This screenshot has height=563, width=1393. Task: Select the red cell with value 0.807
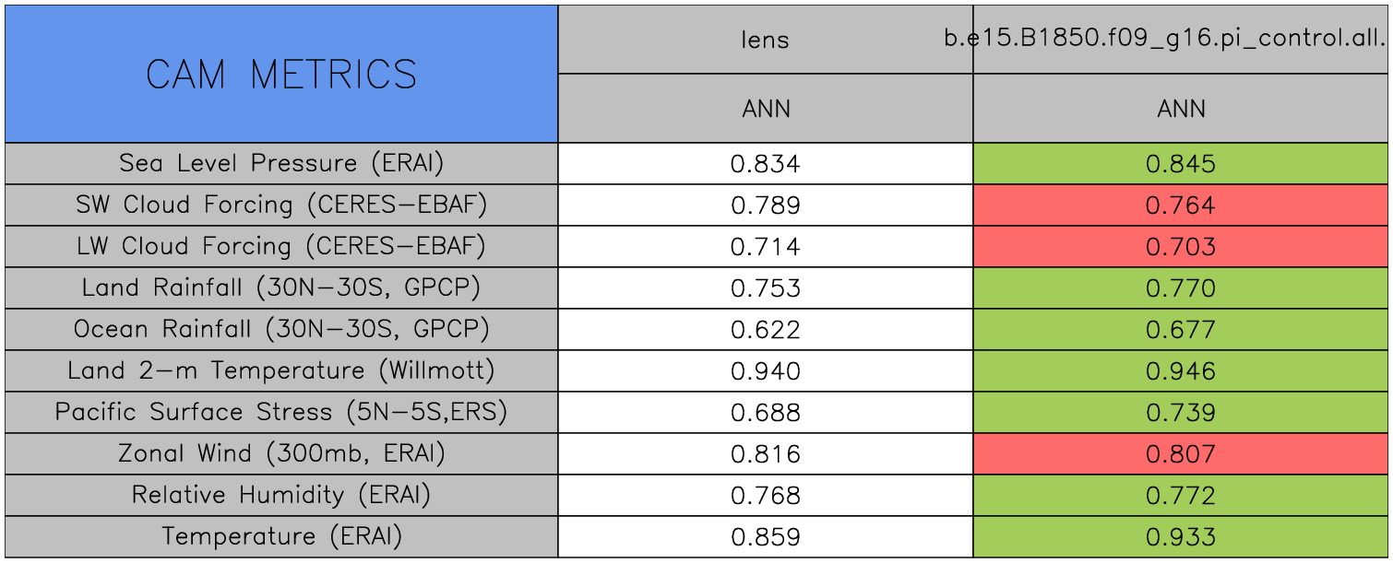[1181, 454]
